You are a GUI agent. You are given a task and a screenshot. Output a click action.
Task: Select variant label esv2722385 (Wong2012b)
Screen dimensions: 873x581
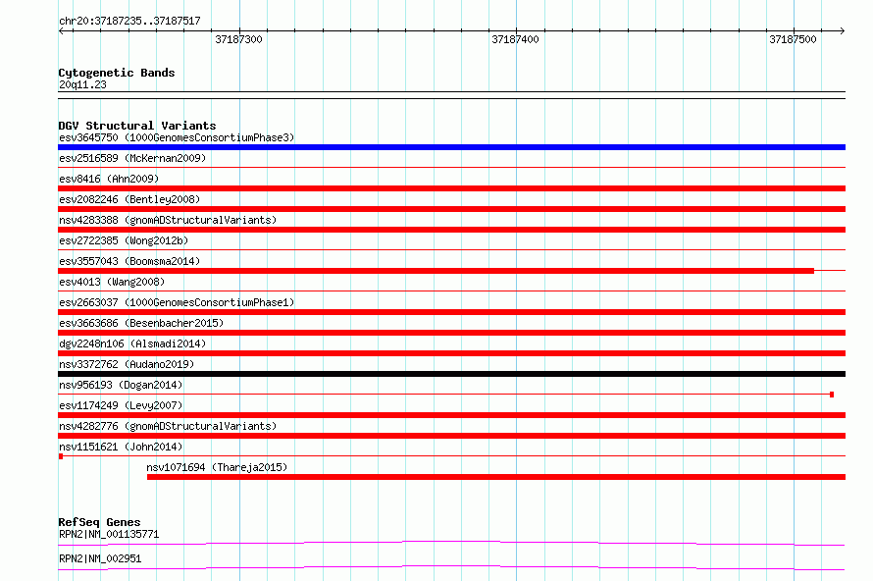tap(124, 240)
